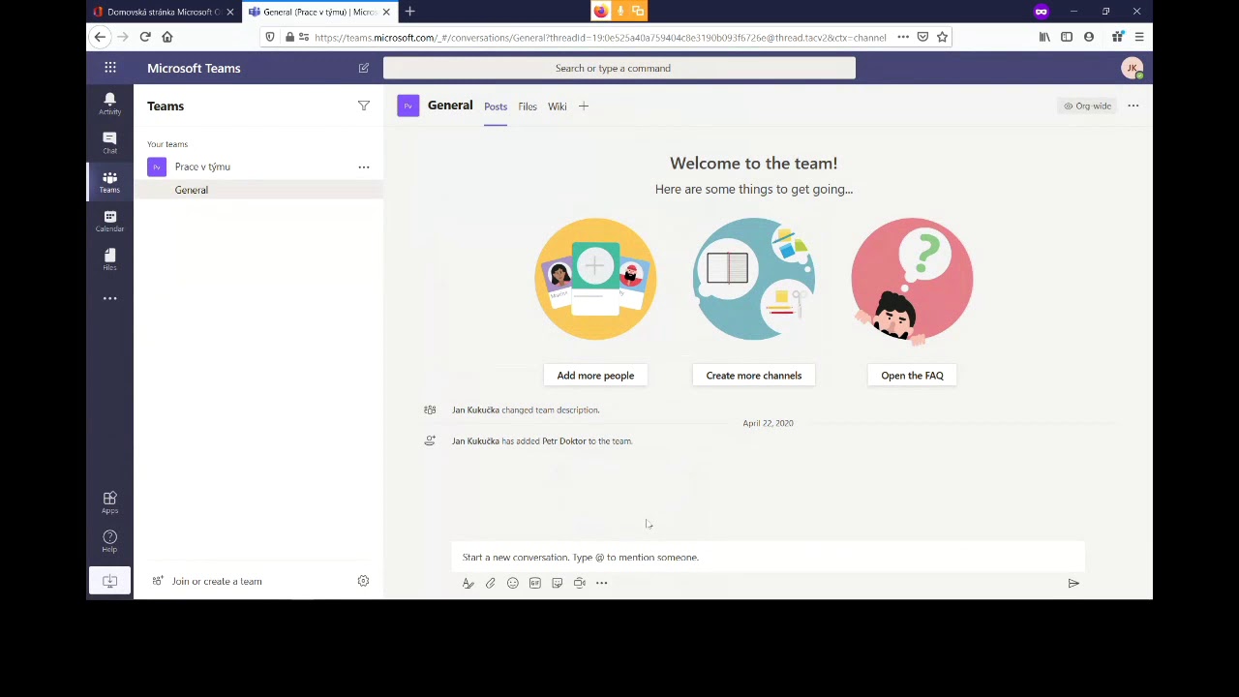Click the Open the FAQ button
Viewport: 1239px width, 697px height.
coord(912,376)
